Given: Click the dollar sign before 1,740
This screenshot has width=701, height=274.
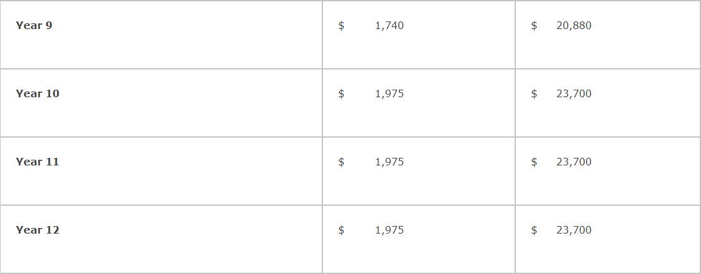Looking at the screenshot, I should tap(341, 25).
